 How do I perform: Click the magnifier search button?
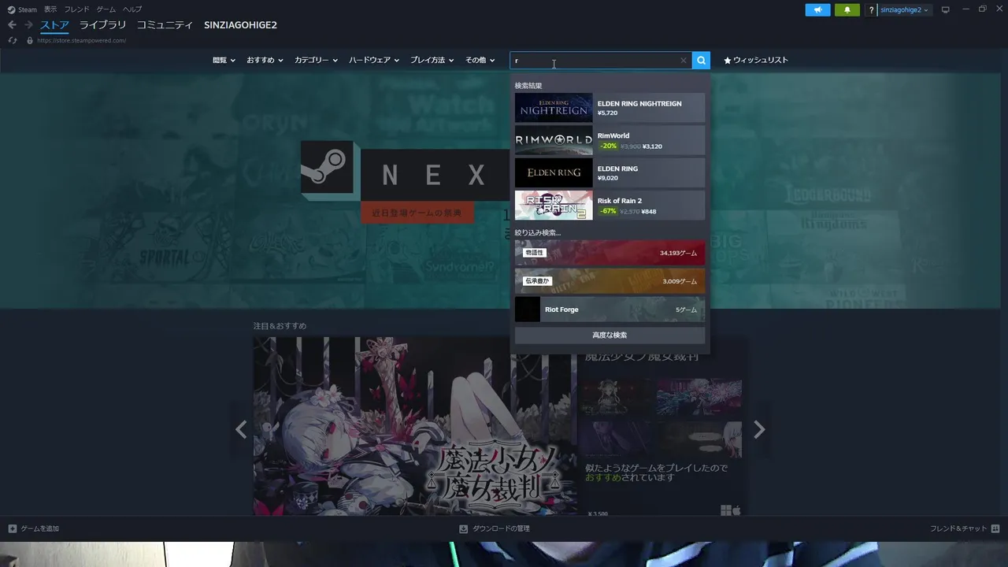pos(701,61)
